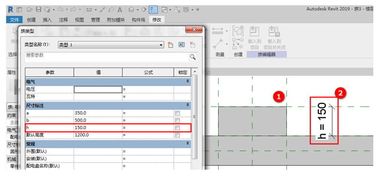Rename the family type icon
This screenshot has width=378, height=180.
[x=182, y=44]
